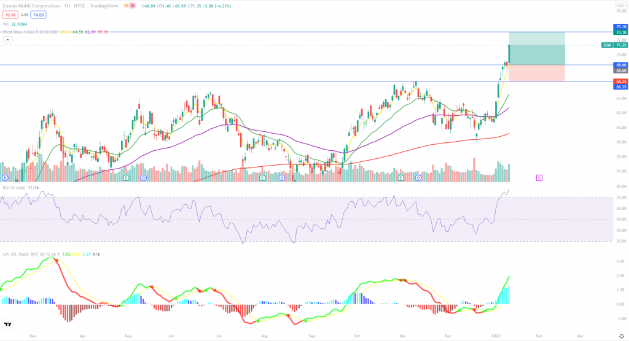The height and width of the screenshot is (341, 629).
Task: Click the dividend D marker in mid-May
Action: 143,177
